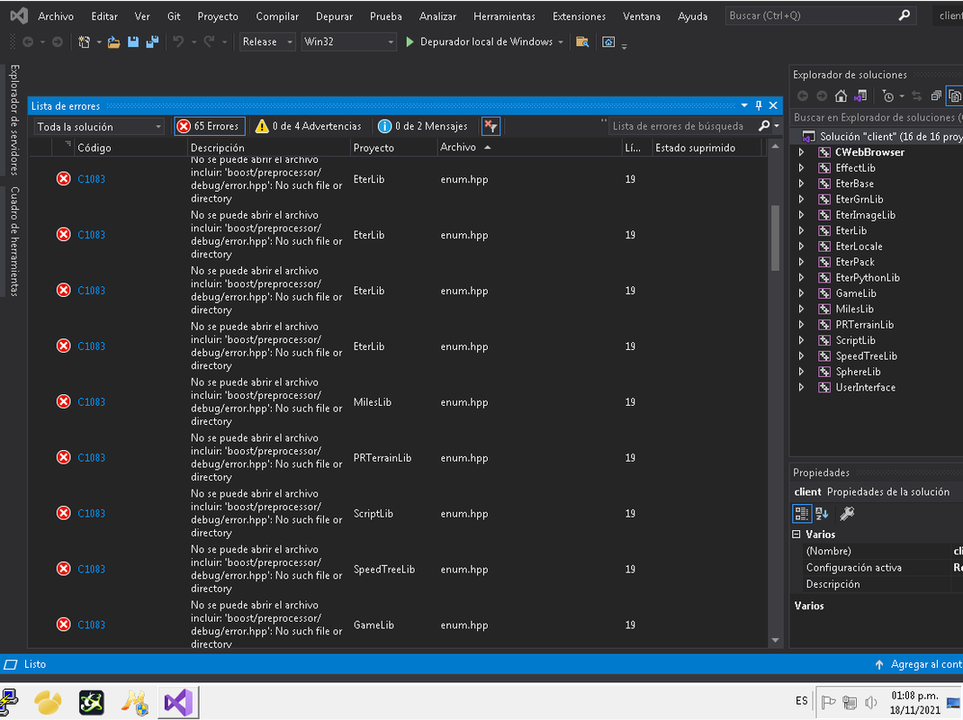
Task: Toggle the 0 de 2 Mensajes filter
Action: [422, 126]
